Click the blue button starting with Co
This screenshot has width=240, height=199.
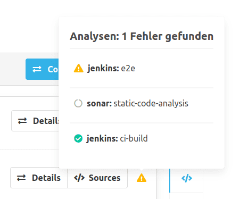[42, 69]
